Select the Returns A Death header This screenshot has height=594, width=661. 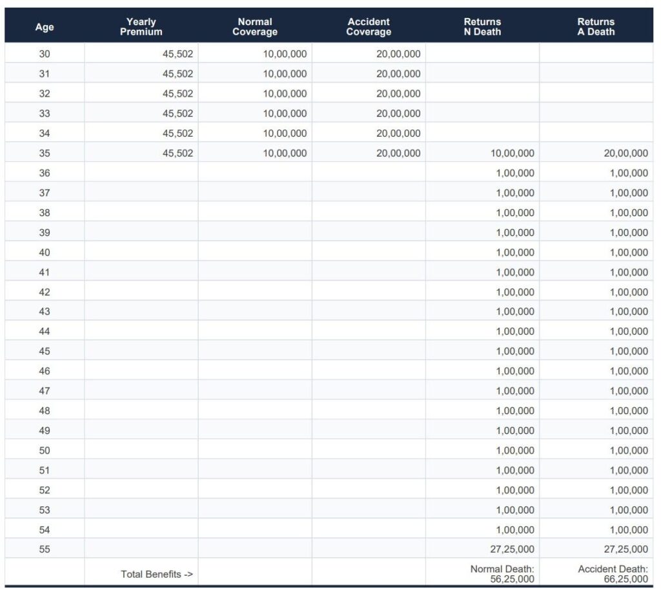click(596, 27)
